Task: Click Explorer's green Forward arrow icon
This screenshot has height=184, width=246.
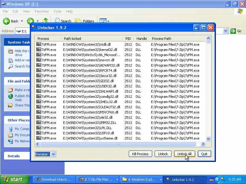Action: [30, 21]
